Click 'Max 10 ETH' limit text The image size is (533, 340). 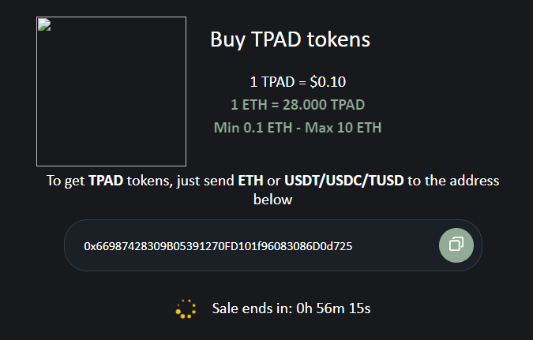pyautogui.click(x=343, y=128)
